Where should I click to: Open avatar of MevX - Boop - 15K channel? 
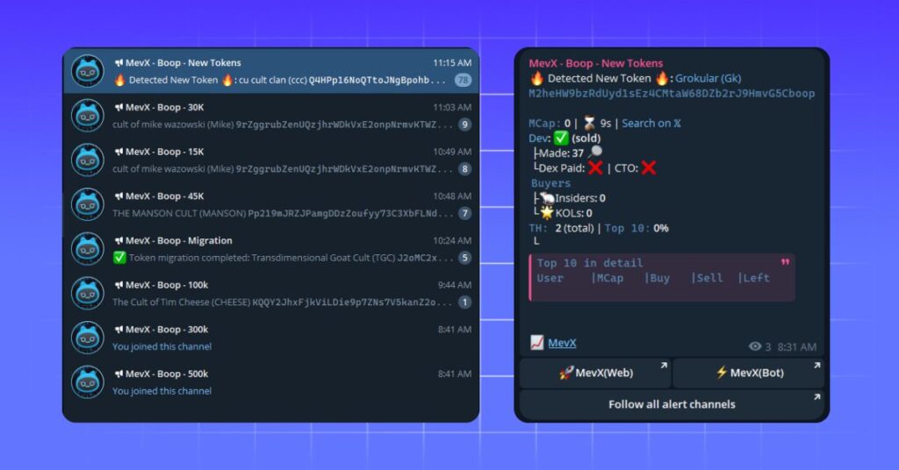click(87, 160)
